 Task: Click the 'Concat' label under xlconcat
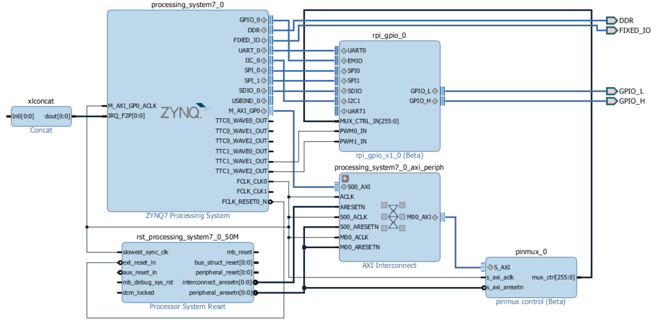pos(41,130)
